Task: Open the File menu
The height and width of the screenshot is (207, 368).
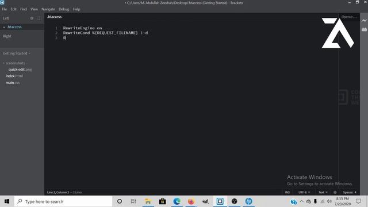Action: click(x=4, y=9)
